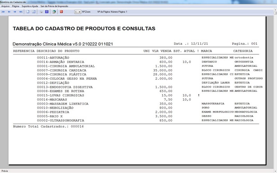Click the DEPILAÇÃO LASER brand text
Screen dimensions: 277x173
point(216,83)
